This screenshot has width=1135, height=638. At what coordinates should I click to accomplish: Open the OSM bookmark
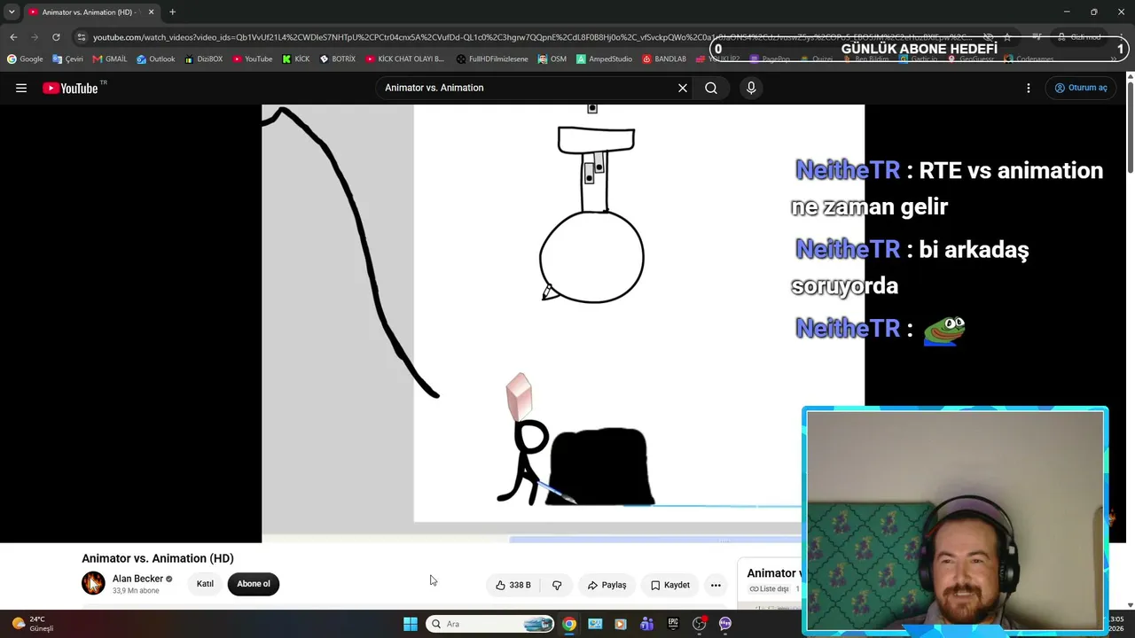[552, 59]
